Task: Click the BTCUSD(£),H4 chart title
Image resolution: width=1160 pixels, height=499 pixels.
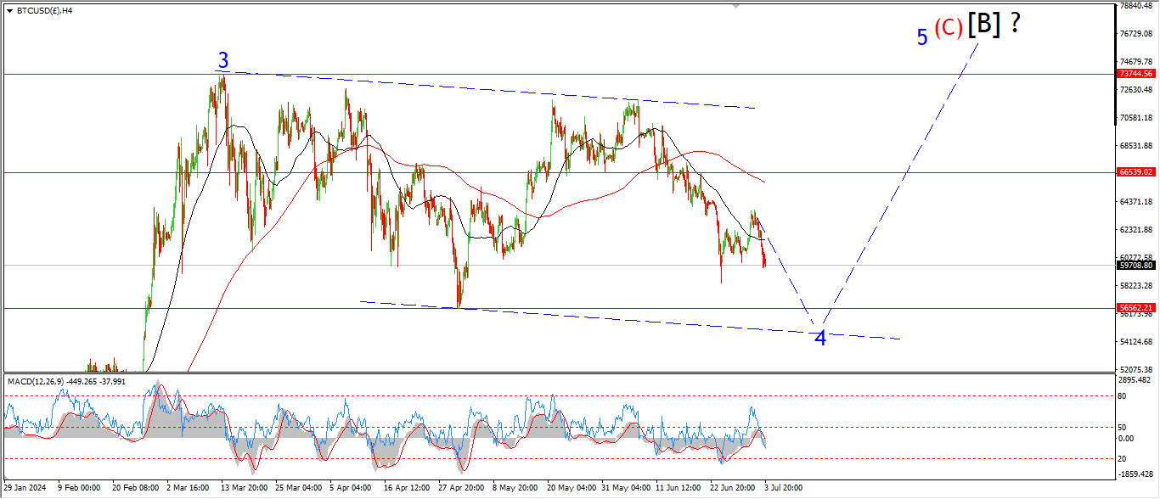Action: (x=44, y=11)
